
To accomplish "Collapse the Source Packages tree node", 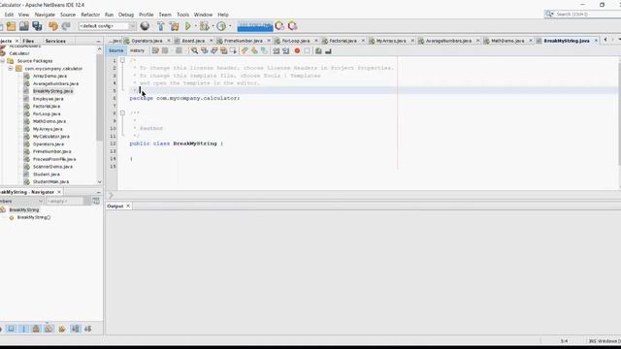I will pos(3,61).
